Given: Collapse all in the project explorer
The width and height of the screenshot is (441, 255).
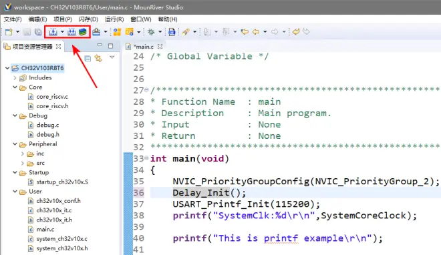Looking at the screenshot, I should pyautogui.click(x=88, y=59).
